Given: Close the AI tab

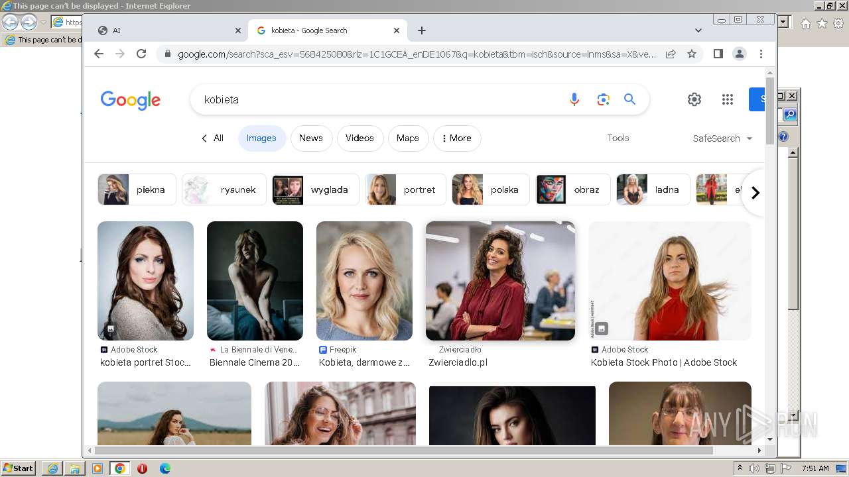Looking at the screenshot, I should tap(238, 30).
